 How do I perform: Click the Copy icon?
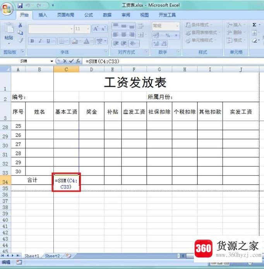pos(20,33)
